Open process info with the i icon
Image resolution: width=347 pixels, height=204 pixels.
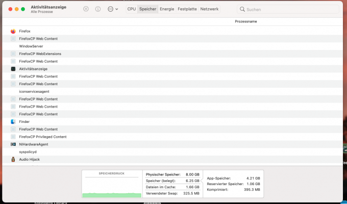coord(98,9)
